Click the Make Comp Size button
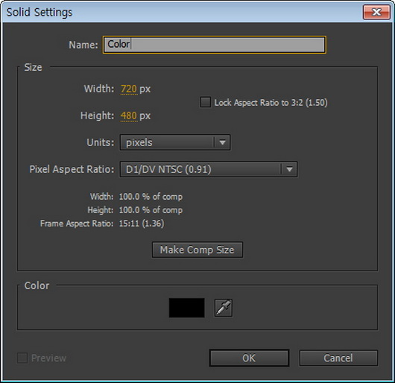Screen dimensions: 395x383 [197, 250]
